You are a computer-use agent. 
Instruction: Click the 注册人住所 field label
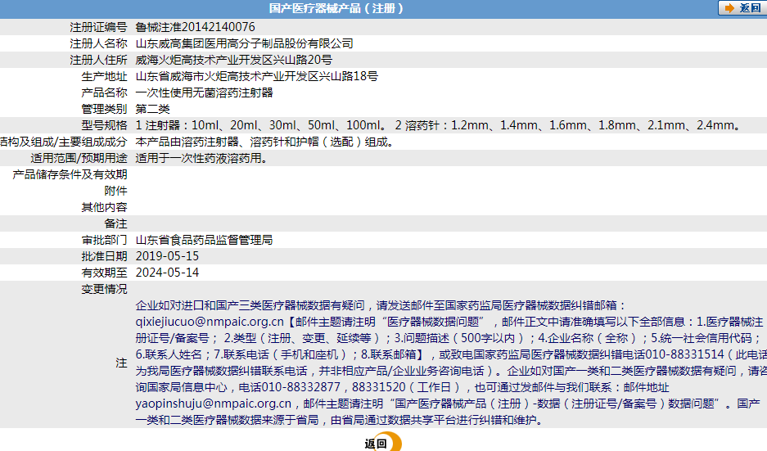(x=98, y=60)
